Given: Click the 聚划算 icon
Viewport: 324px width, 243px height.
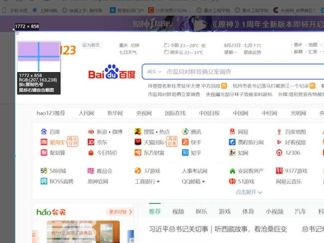Looking at the screenshot, I should (44, 152).
